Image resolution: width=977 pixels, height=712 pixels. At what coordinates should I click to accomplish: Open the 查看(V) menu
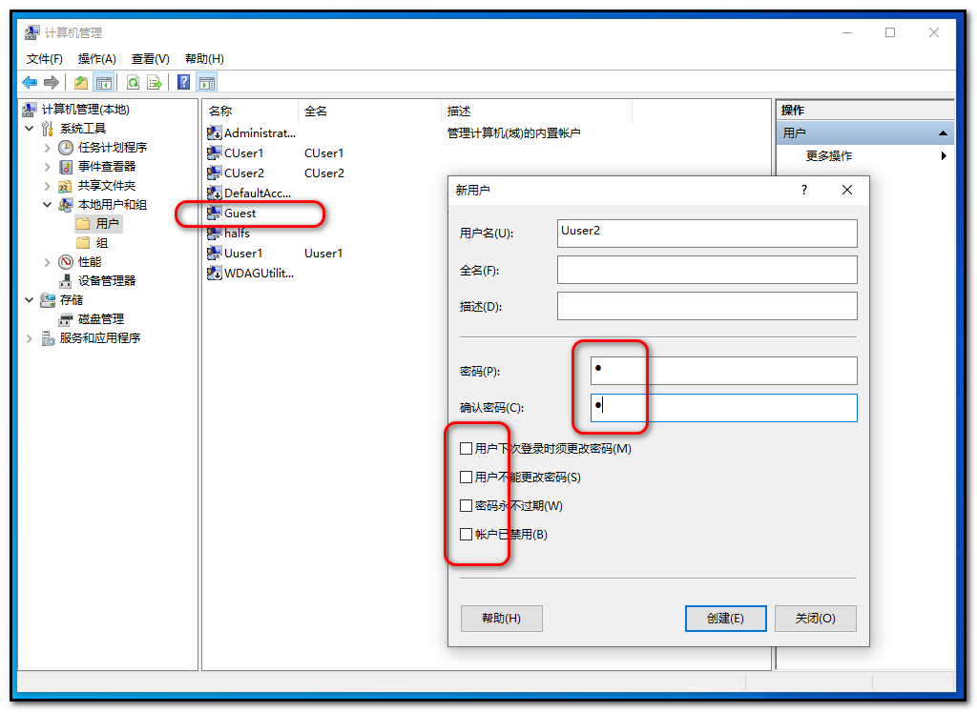pyautogui.click(x=150, y=59)
